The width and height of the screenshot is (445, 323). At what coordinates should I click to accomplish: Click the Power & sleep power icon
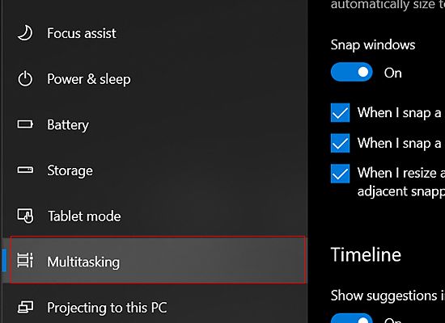25,79
